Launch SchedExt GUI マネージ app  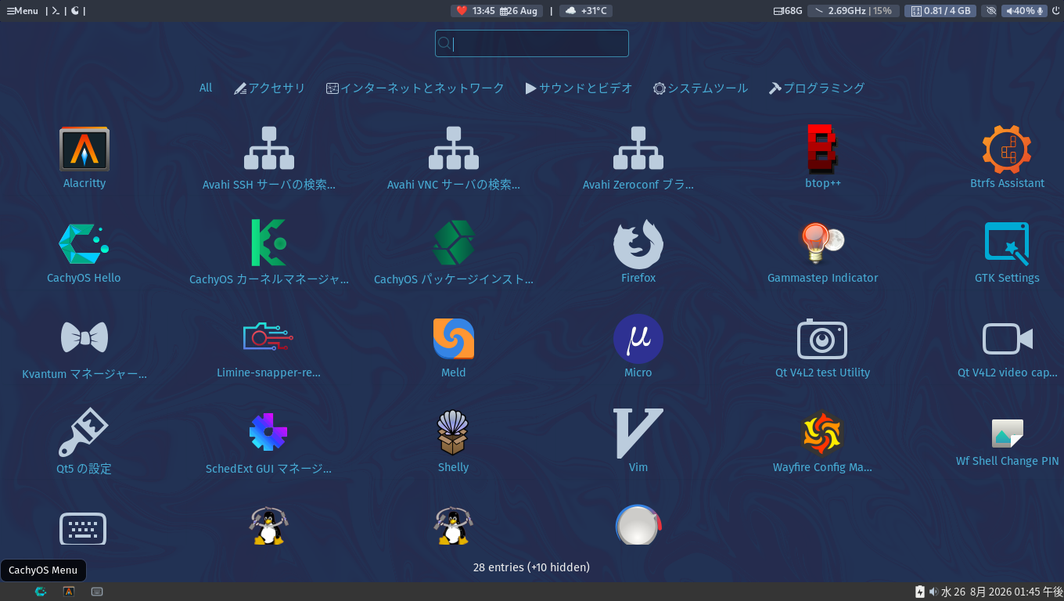(x=269, y=442)
